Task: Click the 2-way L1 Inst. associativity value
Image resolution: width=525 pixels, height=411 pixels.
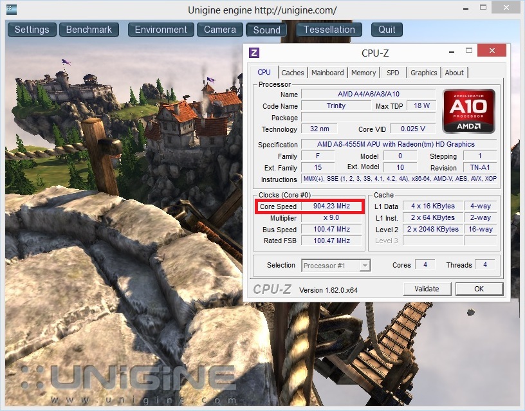Action: point(481,218)
